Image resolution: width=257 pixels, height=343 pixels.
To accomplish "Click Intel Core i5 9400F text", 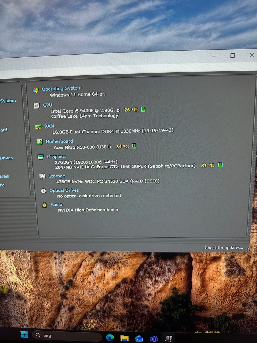I will 85,110.
